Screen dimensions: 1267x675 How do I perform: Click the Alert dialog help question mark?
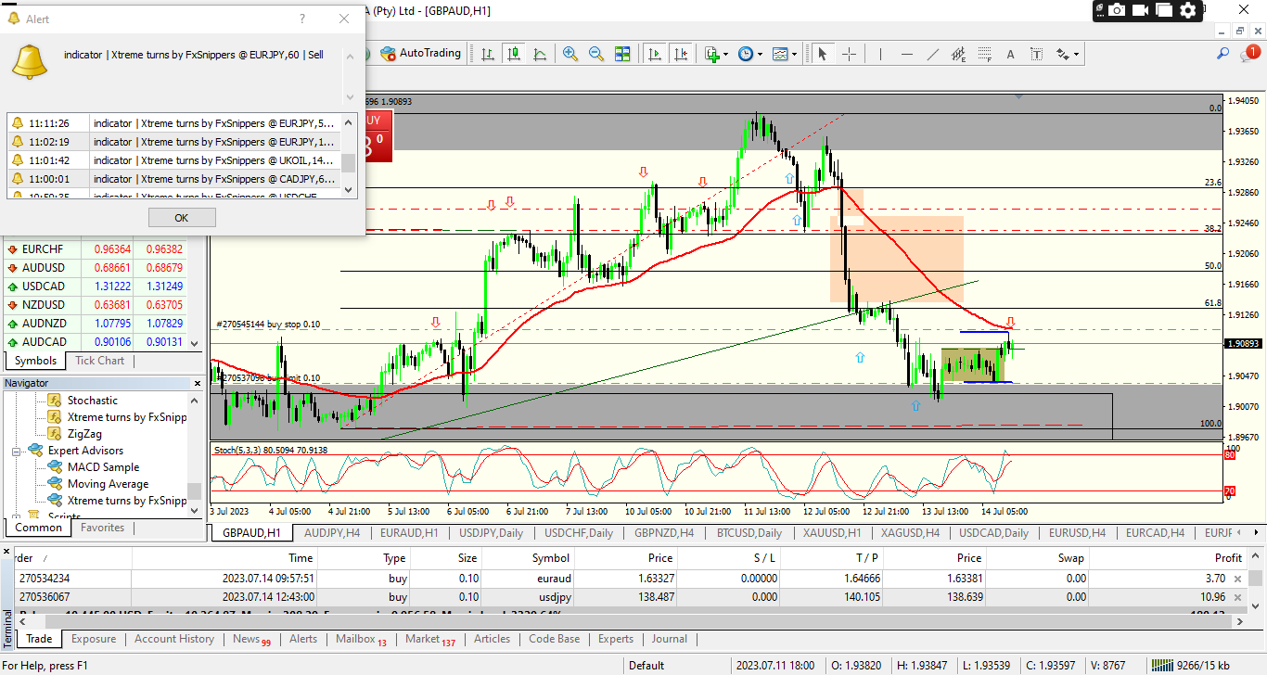301,19
